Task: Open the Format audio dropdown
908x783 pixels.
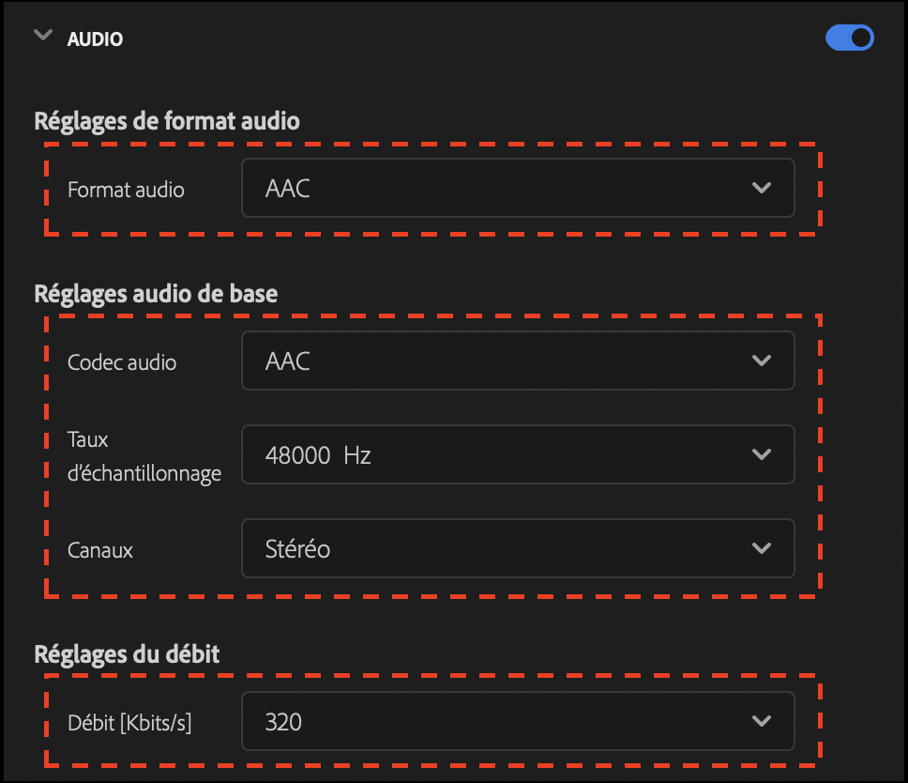Action: pyautogui.click(x=518, y=188)
